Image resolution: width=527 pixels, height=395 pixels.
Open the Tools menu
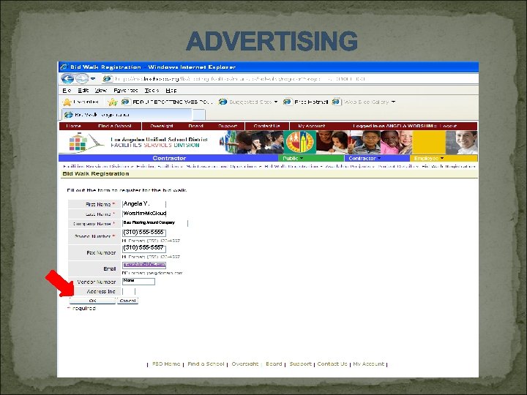tap(152, 91)
